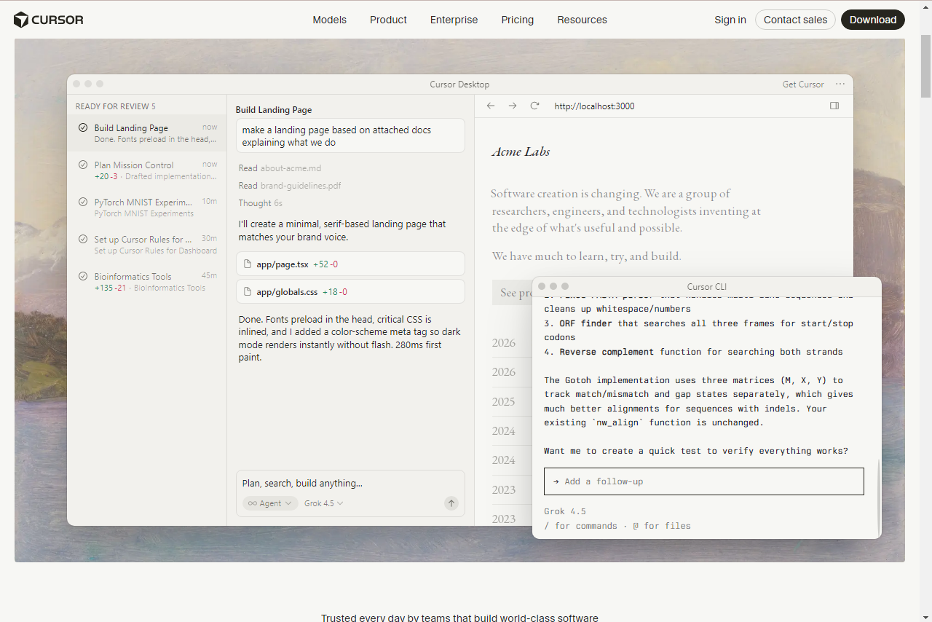Click the Download button
The width and height of the screenshot is (932, 622).
coord(873,20)
